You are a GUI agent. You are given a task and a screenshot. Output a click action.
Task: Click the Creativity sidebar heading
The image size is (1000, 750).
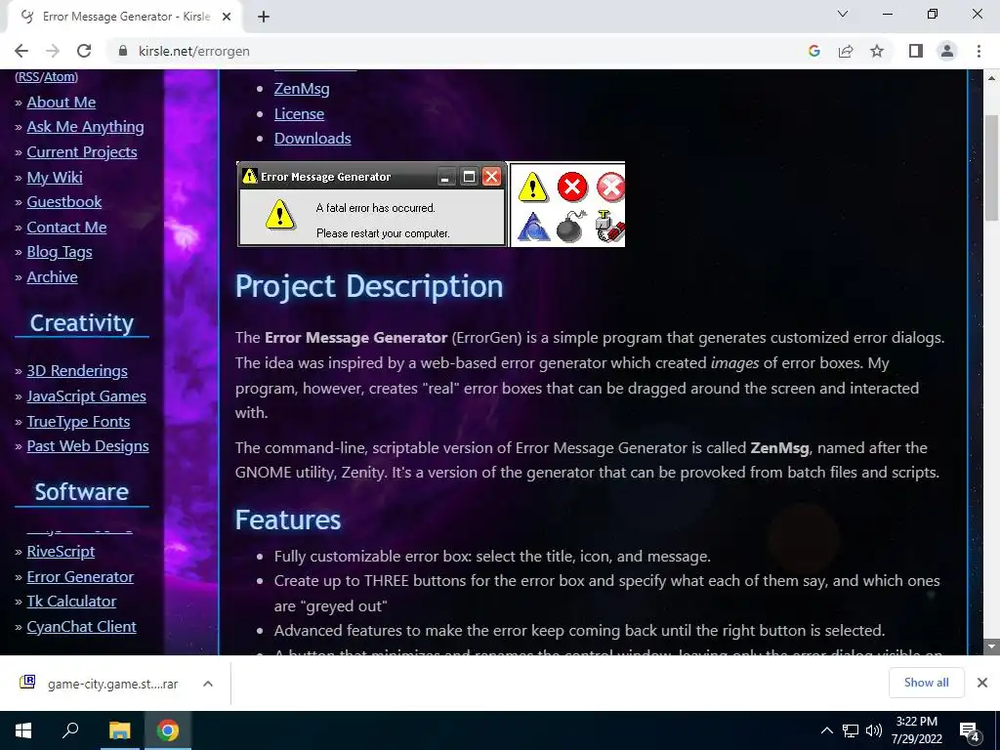tap(82, 323)
